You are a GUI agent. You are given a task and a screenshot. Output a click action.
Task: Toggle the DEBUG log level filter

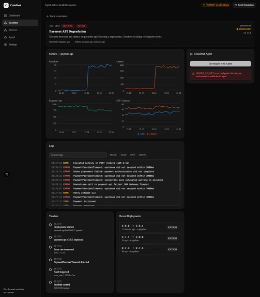pos(142,155)
